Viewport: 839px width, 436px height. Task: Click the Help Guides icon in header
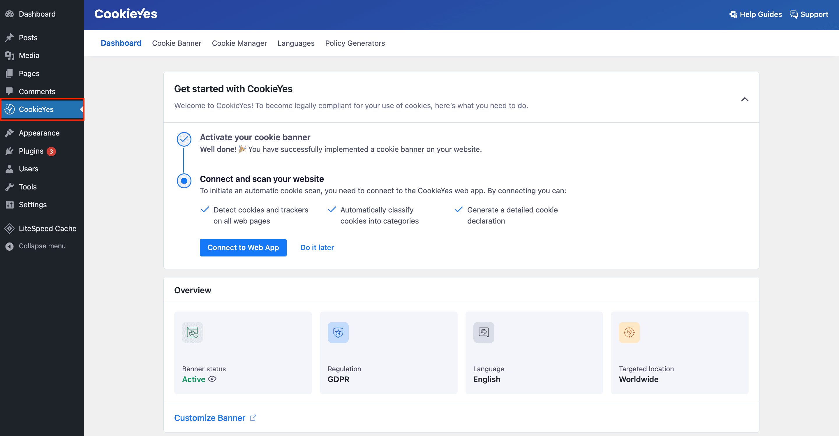(x=733, y=14)
